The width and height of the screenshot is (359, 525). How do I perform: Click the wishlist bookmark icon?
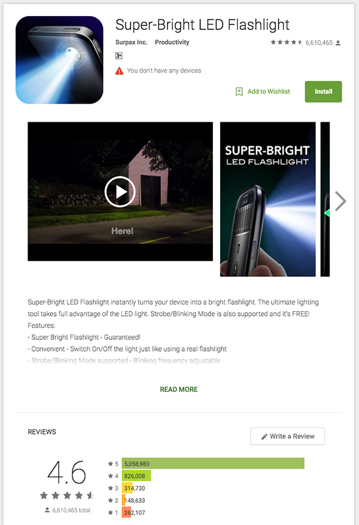239,92
